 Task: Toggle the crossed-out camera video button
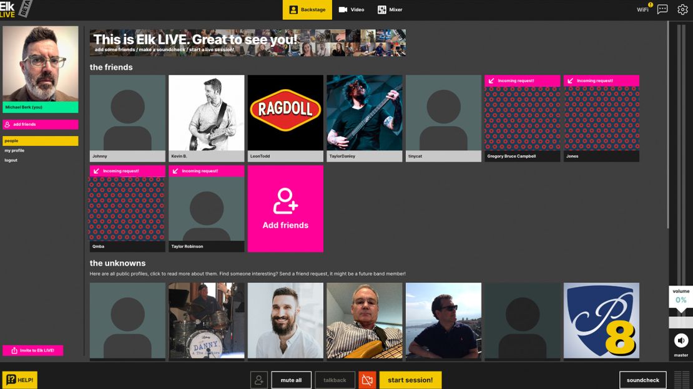[367, 380]
